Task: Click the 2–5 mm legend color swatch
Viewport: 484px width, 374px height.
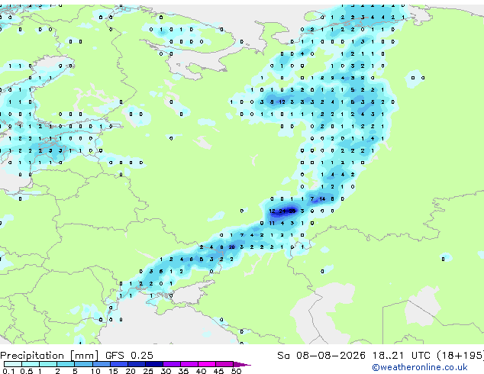Action: [66, 364]
